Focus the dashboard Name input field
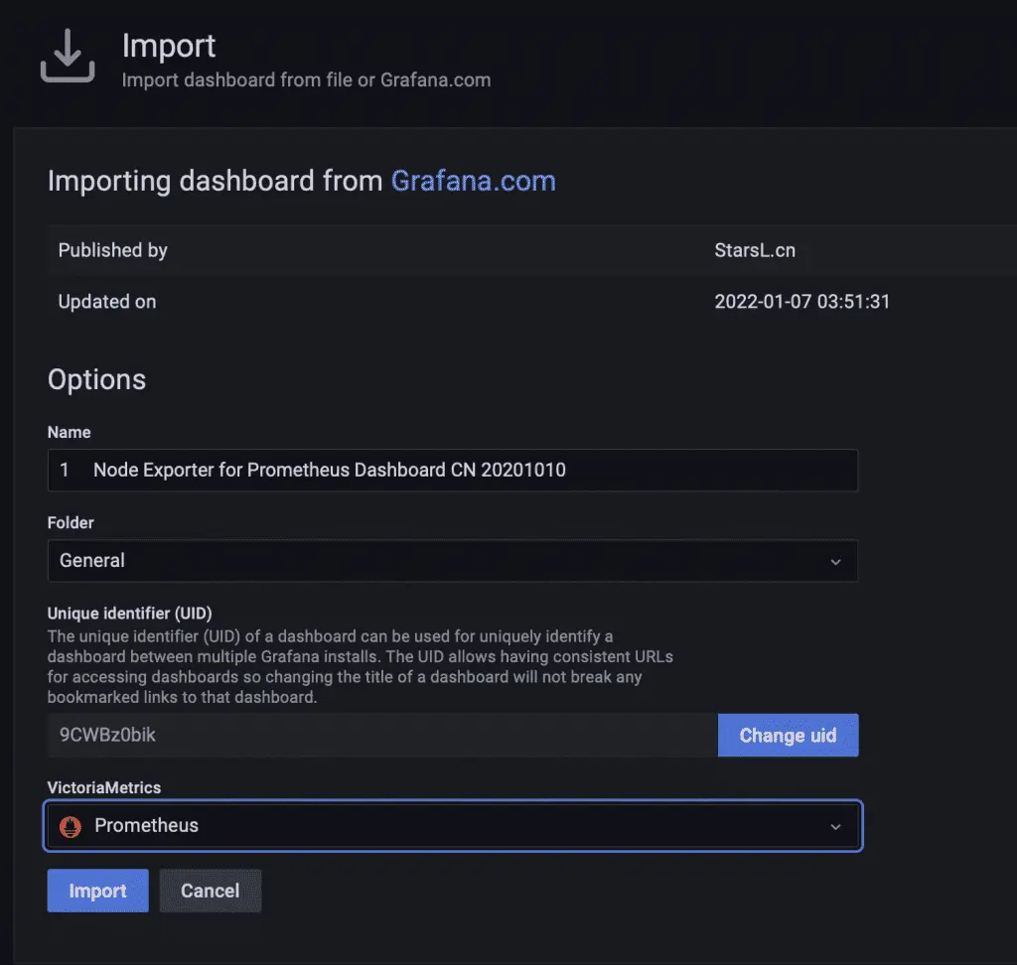Viewport: 1017px width, 965px height. coord(452,470)
